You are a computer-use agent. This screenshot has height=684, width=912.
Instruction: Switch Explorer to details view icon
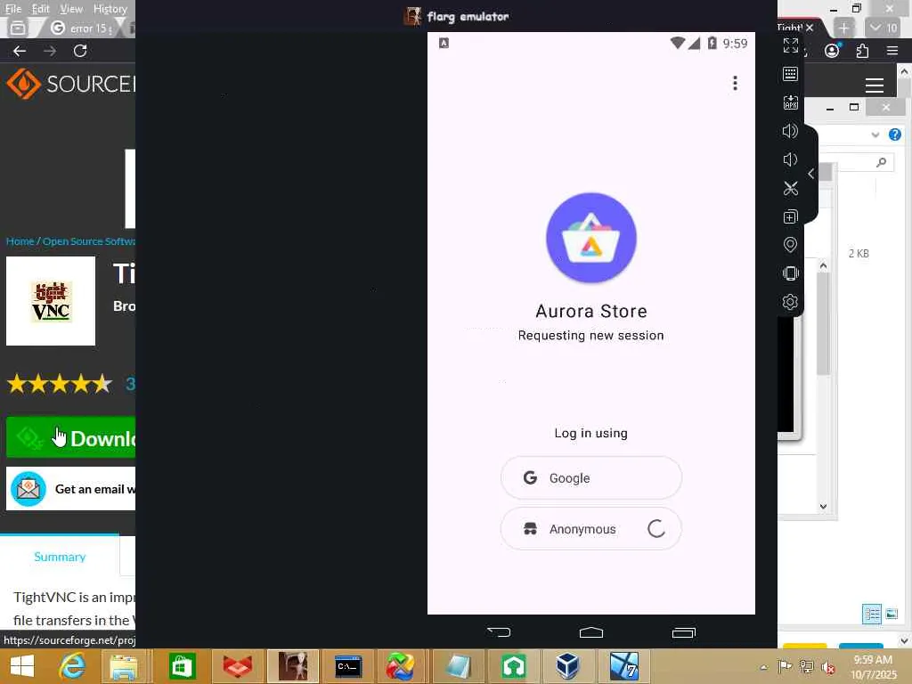coord(871,614)
